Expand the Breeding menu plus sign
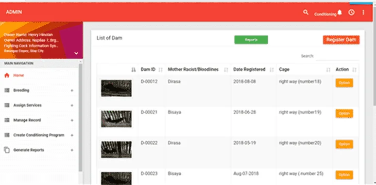Image resolution: width=376 pixels, height=185 pixels. 72,91
